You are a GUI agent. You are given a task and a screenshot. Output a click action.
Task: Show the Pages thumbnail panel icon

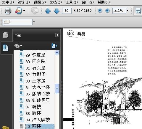tap(6, 35)
